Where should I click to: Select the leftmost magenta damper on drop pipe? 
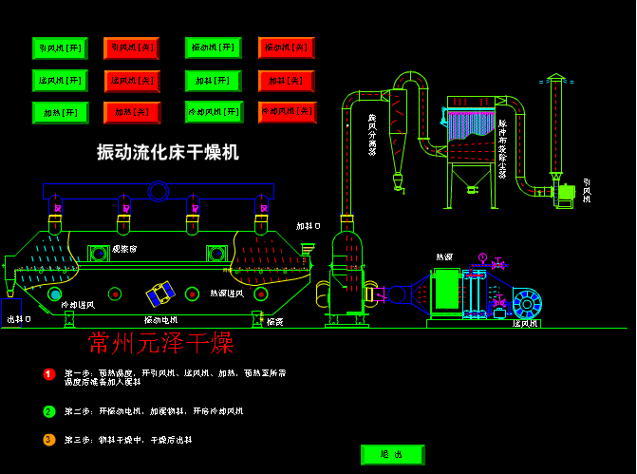coord(58,209)
